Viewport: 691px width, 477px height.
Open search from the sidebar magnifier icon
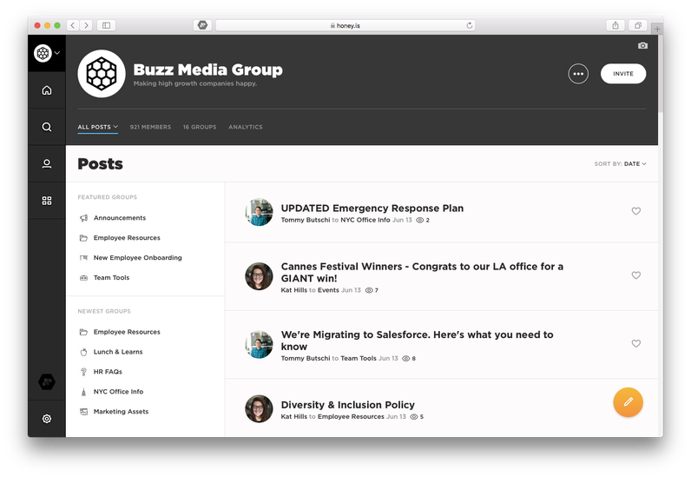tap(47, 127)
